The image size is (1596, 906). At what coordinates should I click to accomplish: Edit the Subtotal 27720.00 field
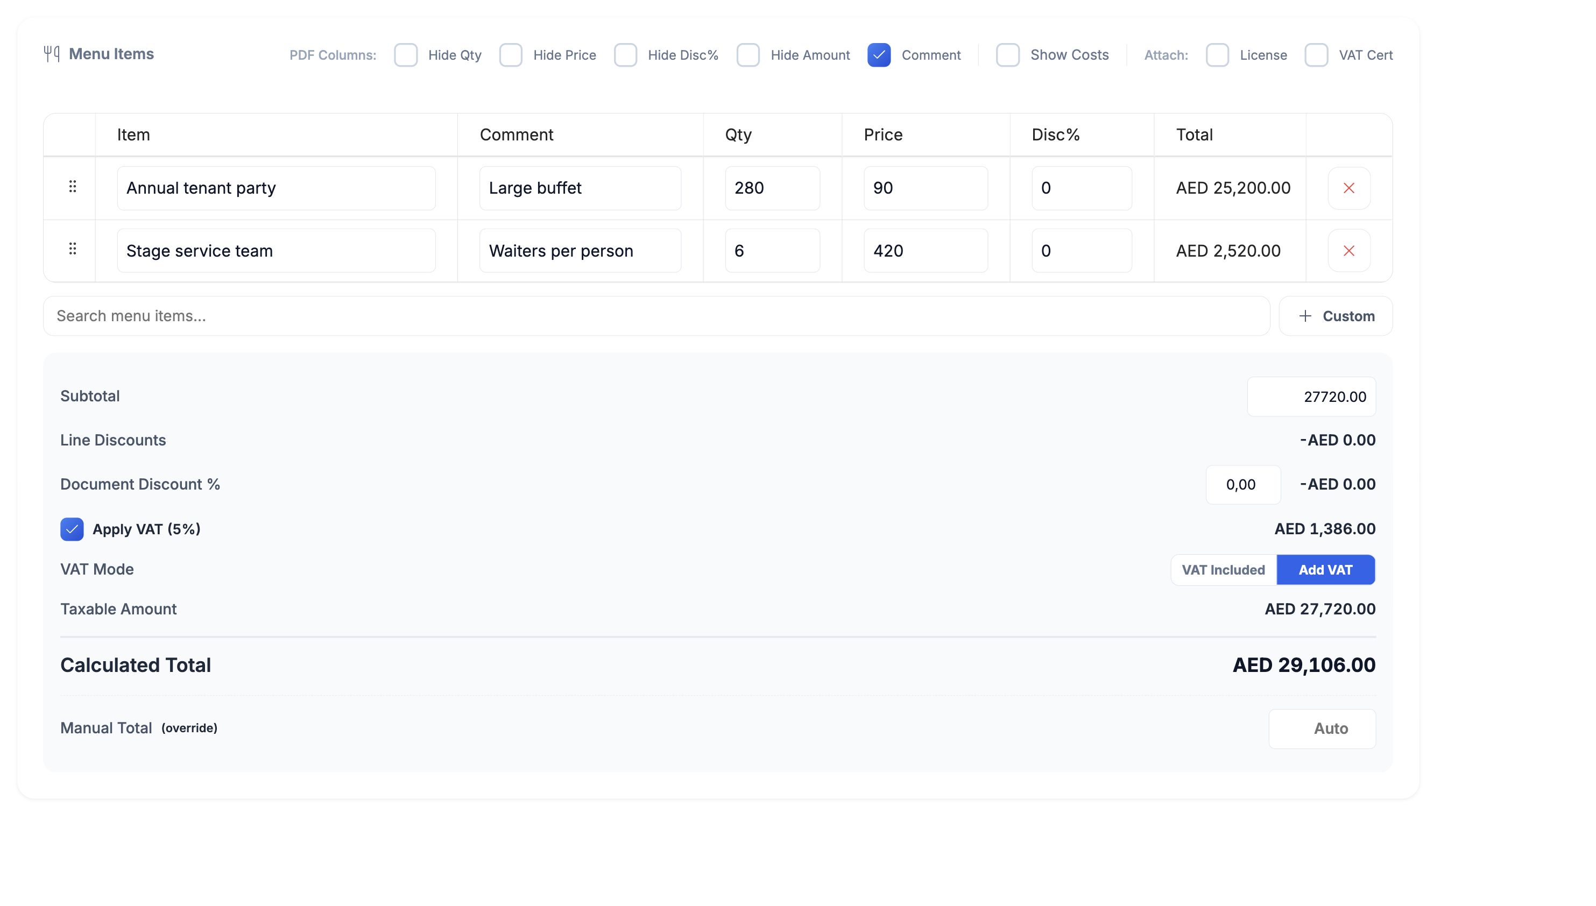click(1311, 397)
